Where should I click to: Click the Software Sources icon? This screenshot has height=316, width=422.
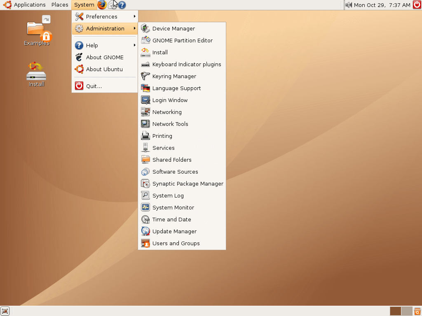coord(145,172)
